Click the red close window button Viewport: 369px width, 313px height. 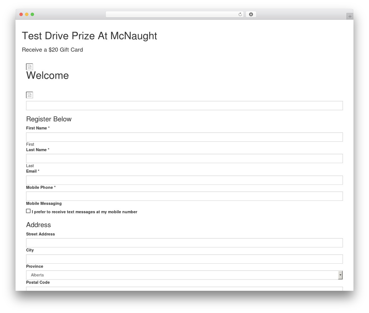tap(21, 14)
